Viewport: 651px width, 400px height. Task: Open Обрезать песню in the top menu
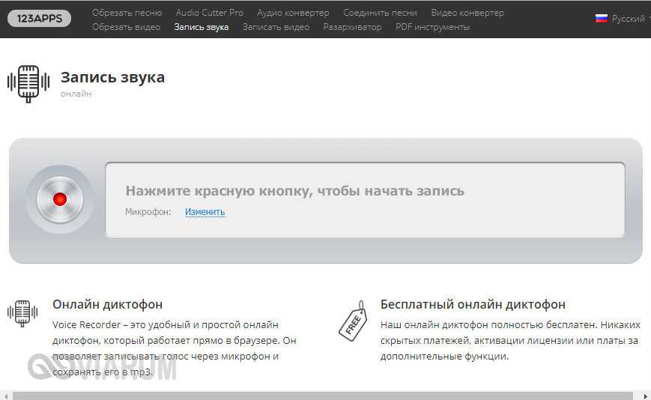click(x=127, y=13)
